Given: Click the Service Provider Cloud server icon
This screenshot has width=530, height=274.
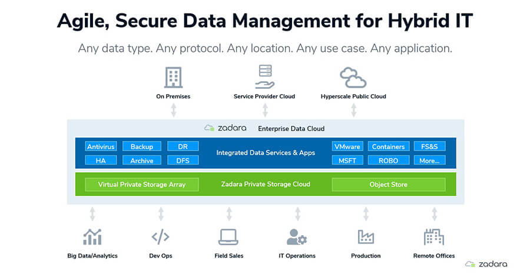Looking at the screenshot, I should point(264,76).
